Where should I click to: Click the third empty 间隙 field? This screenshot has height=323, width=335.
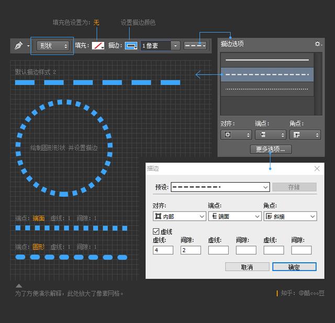[x=301, y=250]
